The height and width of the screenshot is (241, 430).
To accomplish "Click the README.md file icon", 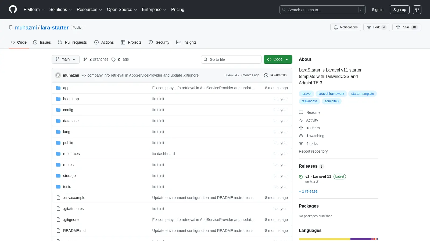I will coord(58,231).
